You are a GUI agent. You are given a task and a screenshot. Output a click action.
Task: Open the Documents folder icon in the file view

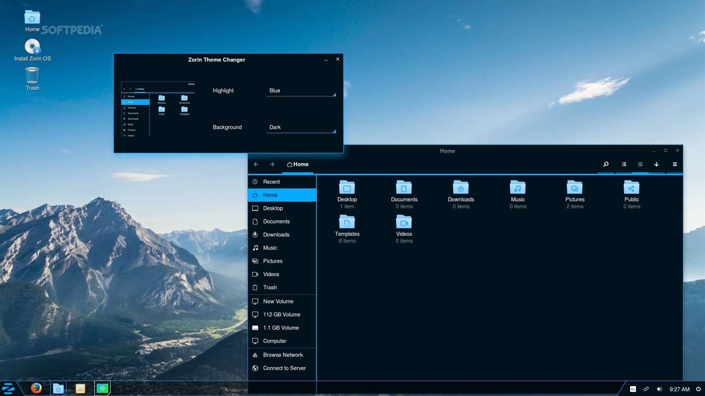click(404, 188)
